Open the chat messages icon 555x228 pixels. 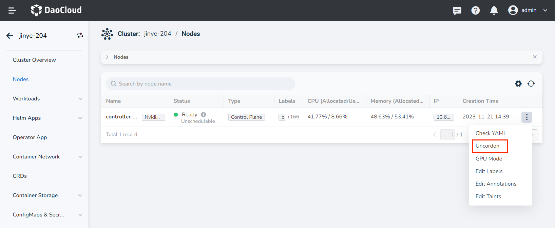[457, 11]
